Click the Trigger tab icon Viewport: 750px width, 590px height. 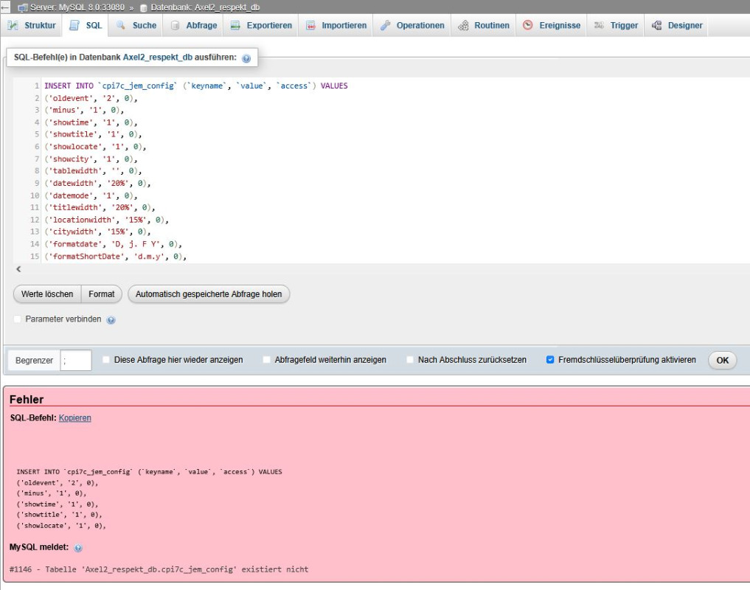[x=599, y=25]
